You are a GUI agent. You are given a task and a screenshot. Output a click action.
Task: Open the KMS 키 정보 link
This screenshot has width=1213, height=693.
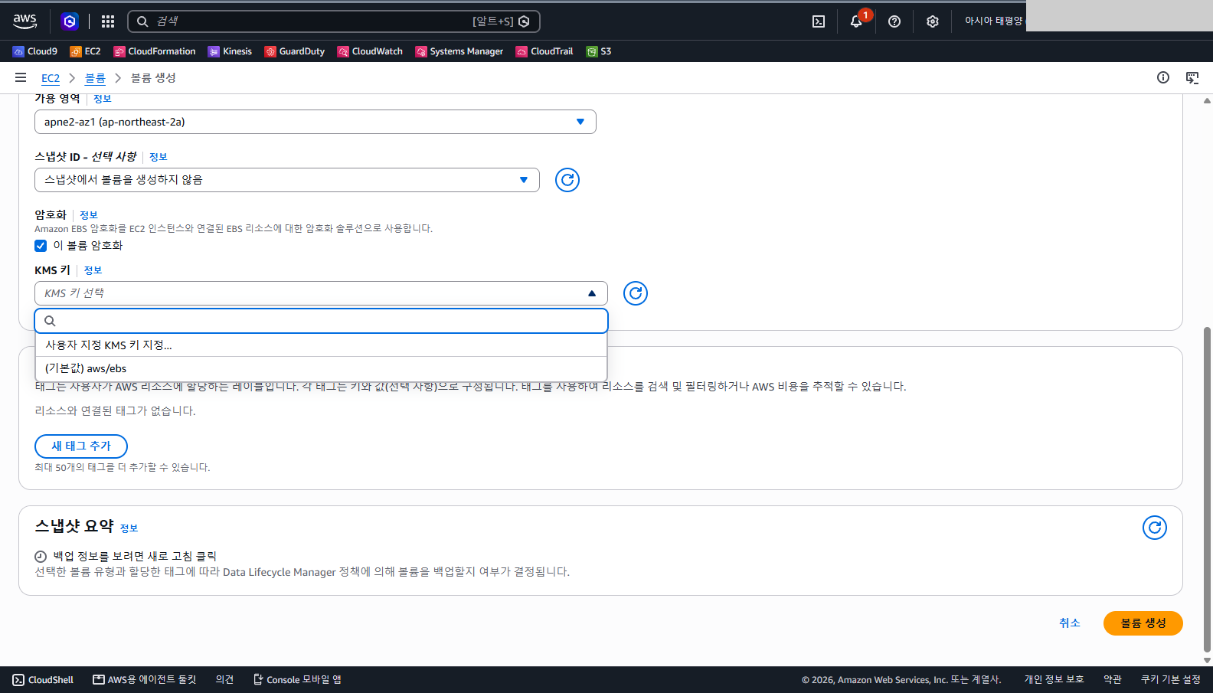[x=93, y=270]
